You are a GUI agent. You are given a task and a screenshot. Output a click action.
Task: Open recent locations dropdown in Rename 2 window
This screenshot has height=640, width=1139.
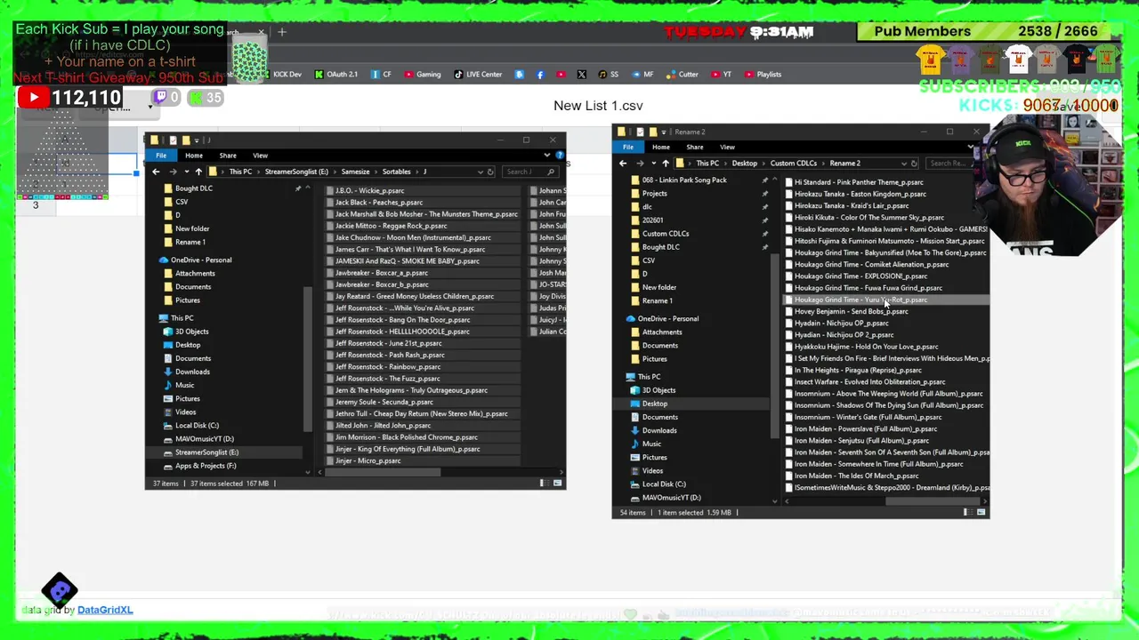click(x=653, y=164)
